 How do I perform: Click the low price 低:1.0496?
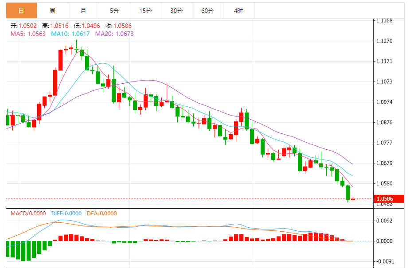(x=87, y=26)
